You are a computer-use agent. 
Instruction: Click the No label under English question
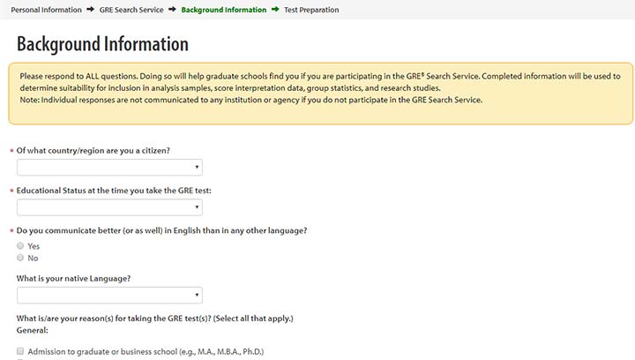[x=33, y=259]
